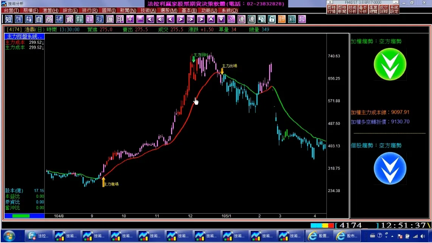The width and height of the screenshot is (432, 243).
Task: Open 新聞(N) menu
Action: 128,11
